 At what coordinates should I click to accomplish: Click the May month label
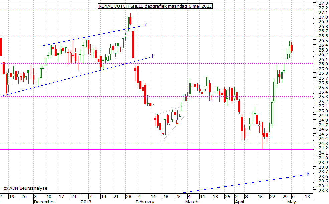292,202
